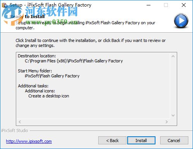Select the destination path text line
Viewport: 193px width, 149px height.
coord(74,61)
